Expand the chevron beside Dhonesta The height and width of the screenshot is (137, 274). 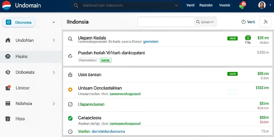pos(54,22)
